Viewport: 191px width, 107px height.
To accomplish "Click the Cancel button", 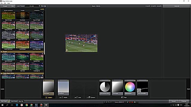I will tap(174, 101).
